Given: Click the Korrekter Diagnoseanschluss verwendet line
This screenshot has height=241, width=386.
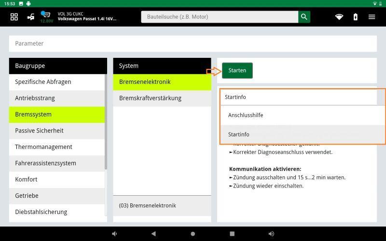Looking at the screenshot, I should (281, 152).
